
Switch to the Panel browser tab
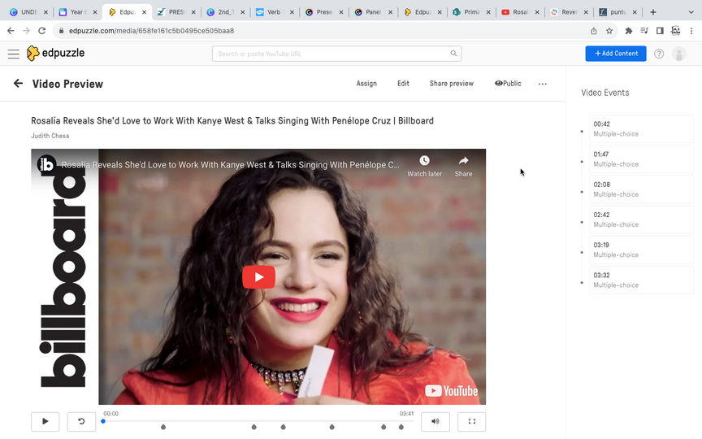coord(373,12)
